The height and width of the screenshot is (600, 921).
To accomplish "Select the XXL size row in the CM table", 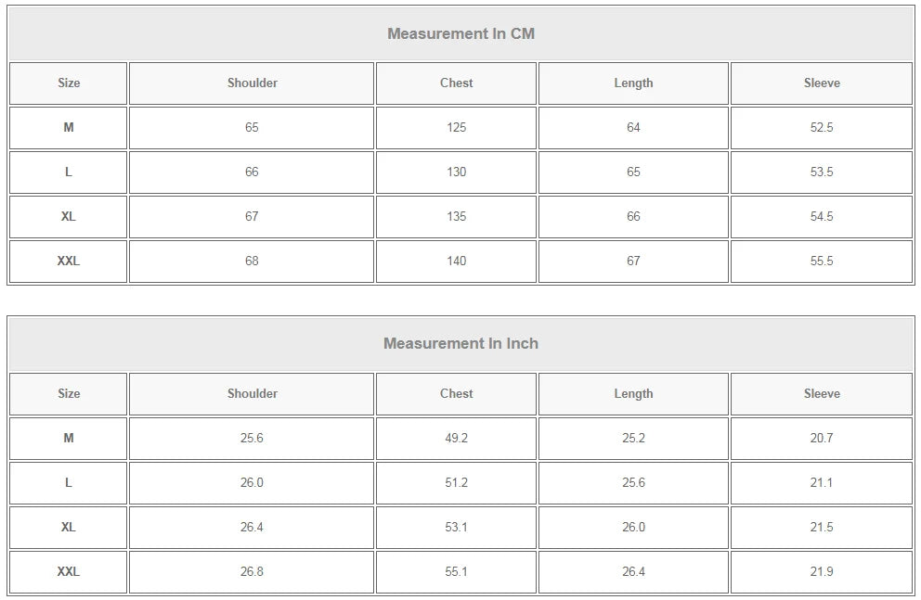I will pyautogui.click(x=68, y=261).
